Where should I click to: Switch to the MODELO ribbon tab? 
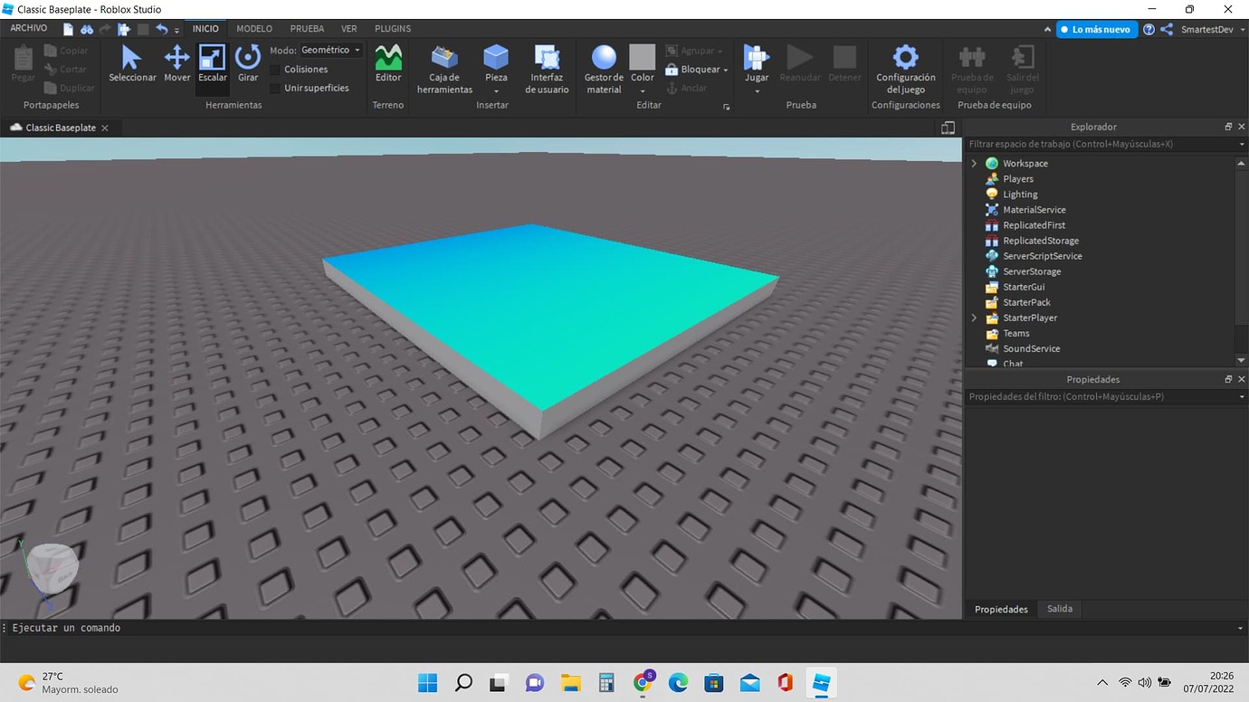(254, 28)
